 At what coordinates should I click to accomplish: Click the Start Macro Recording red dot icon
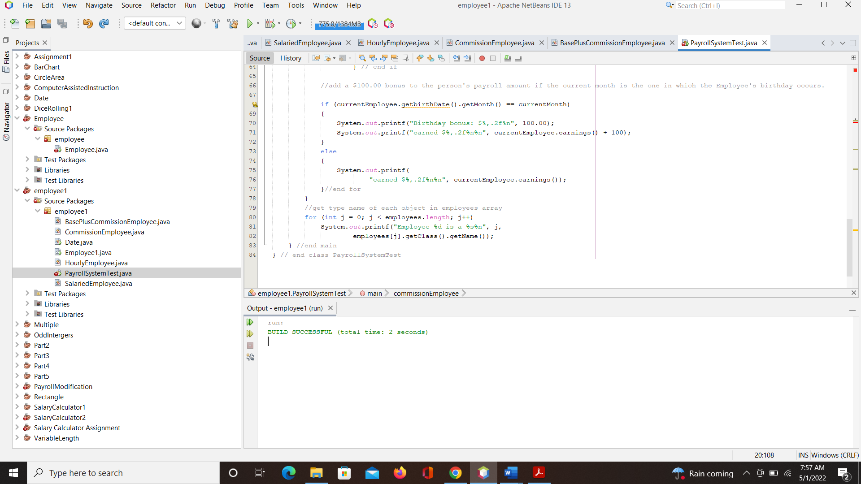pos(482,58)
